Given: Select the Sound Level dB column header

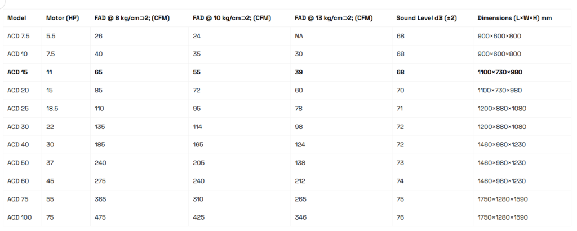Looking at the screenshot, I should (426, 18).
